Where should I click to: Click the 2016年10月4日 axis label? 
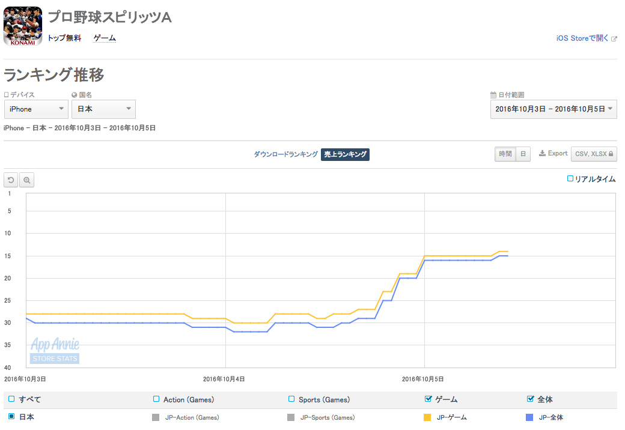point(224,379)
